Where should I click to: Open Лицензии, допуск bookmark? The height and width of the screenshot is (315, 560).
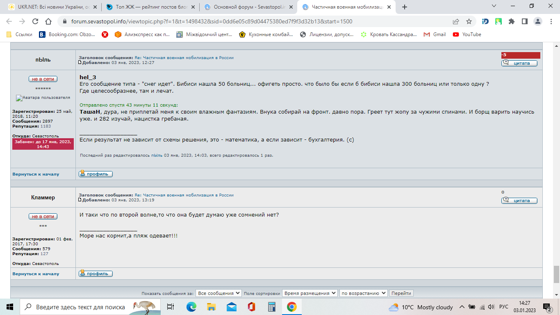tap(327, 34)
